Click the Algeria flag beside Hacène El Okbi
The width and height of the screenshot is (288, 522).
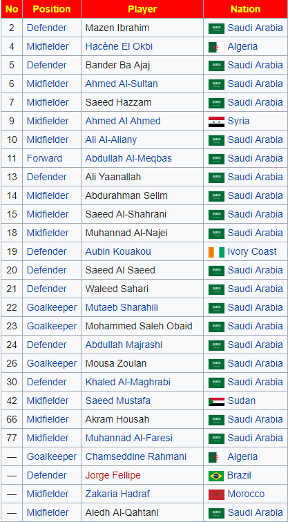click(216, 47)
